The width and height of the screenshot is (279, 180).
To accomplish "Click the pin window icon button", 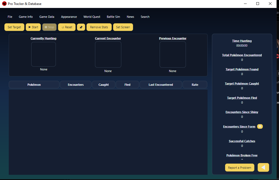I will pyautogui.click(x=81, y=27).
